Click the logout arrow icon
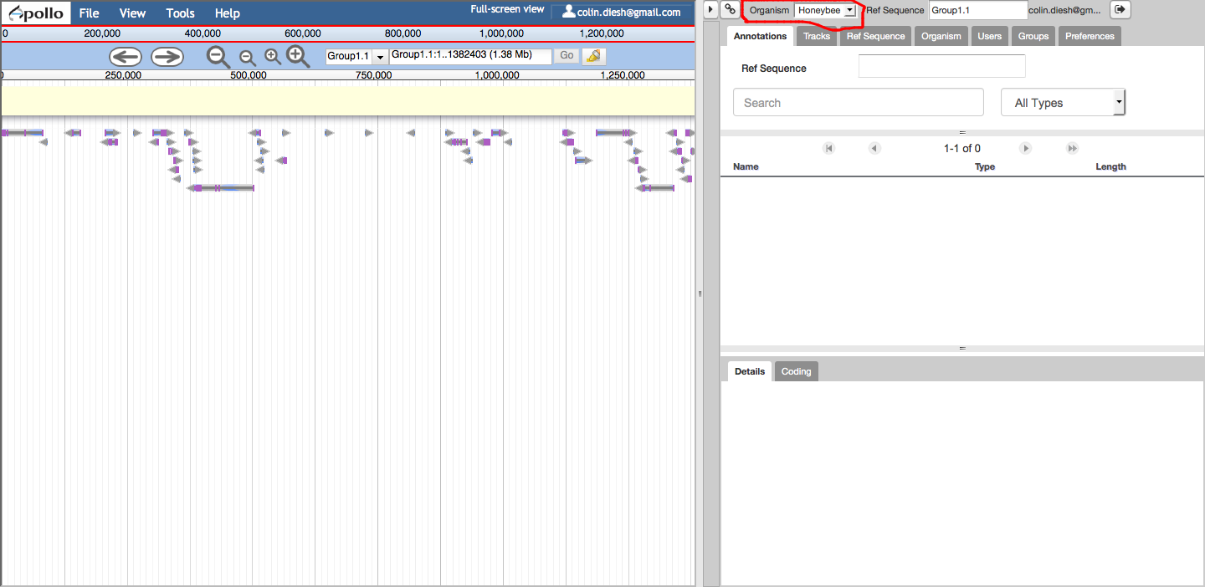The width and height of the screenshot is (1205, 587). (x=1120, y=9)
